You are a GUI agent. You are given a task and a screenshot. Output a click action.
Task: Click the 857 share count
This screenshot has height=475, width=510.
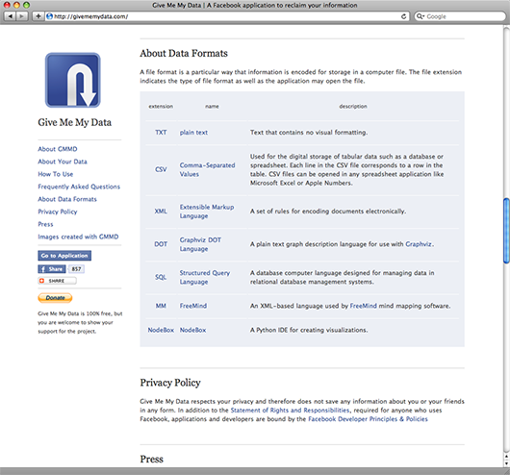[x=76, y=269]
